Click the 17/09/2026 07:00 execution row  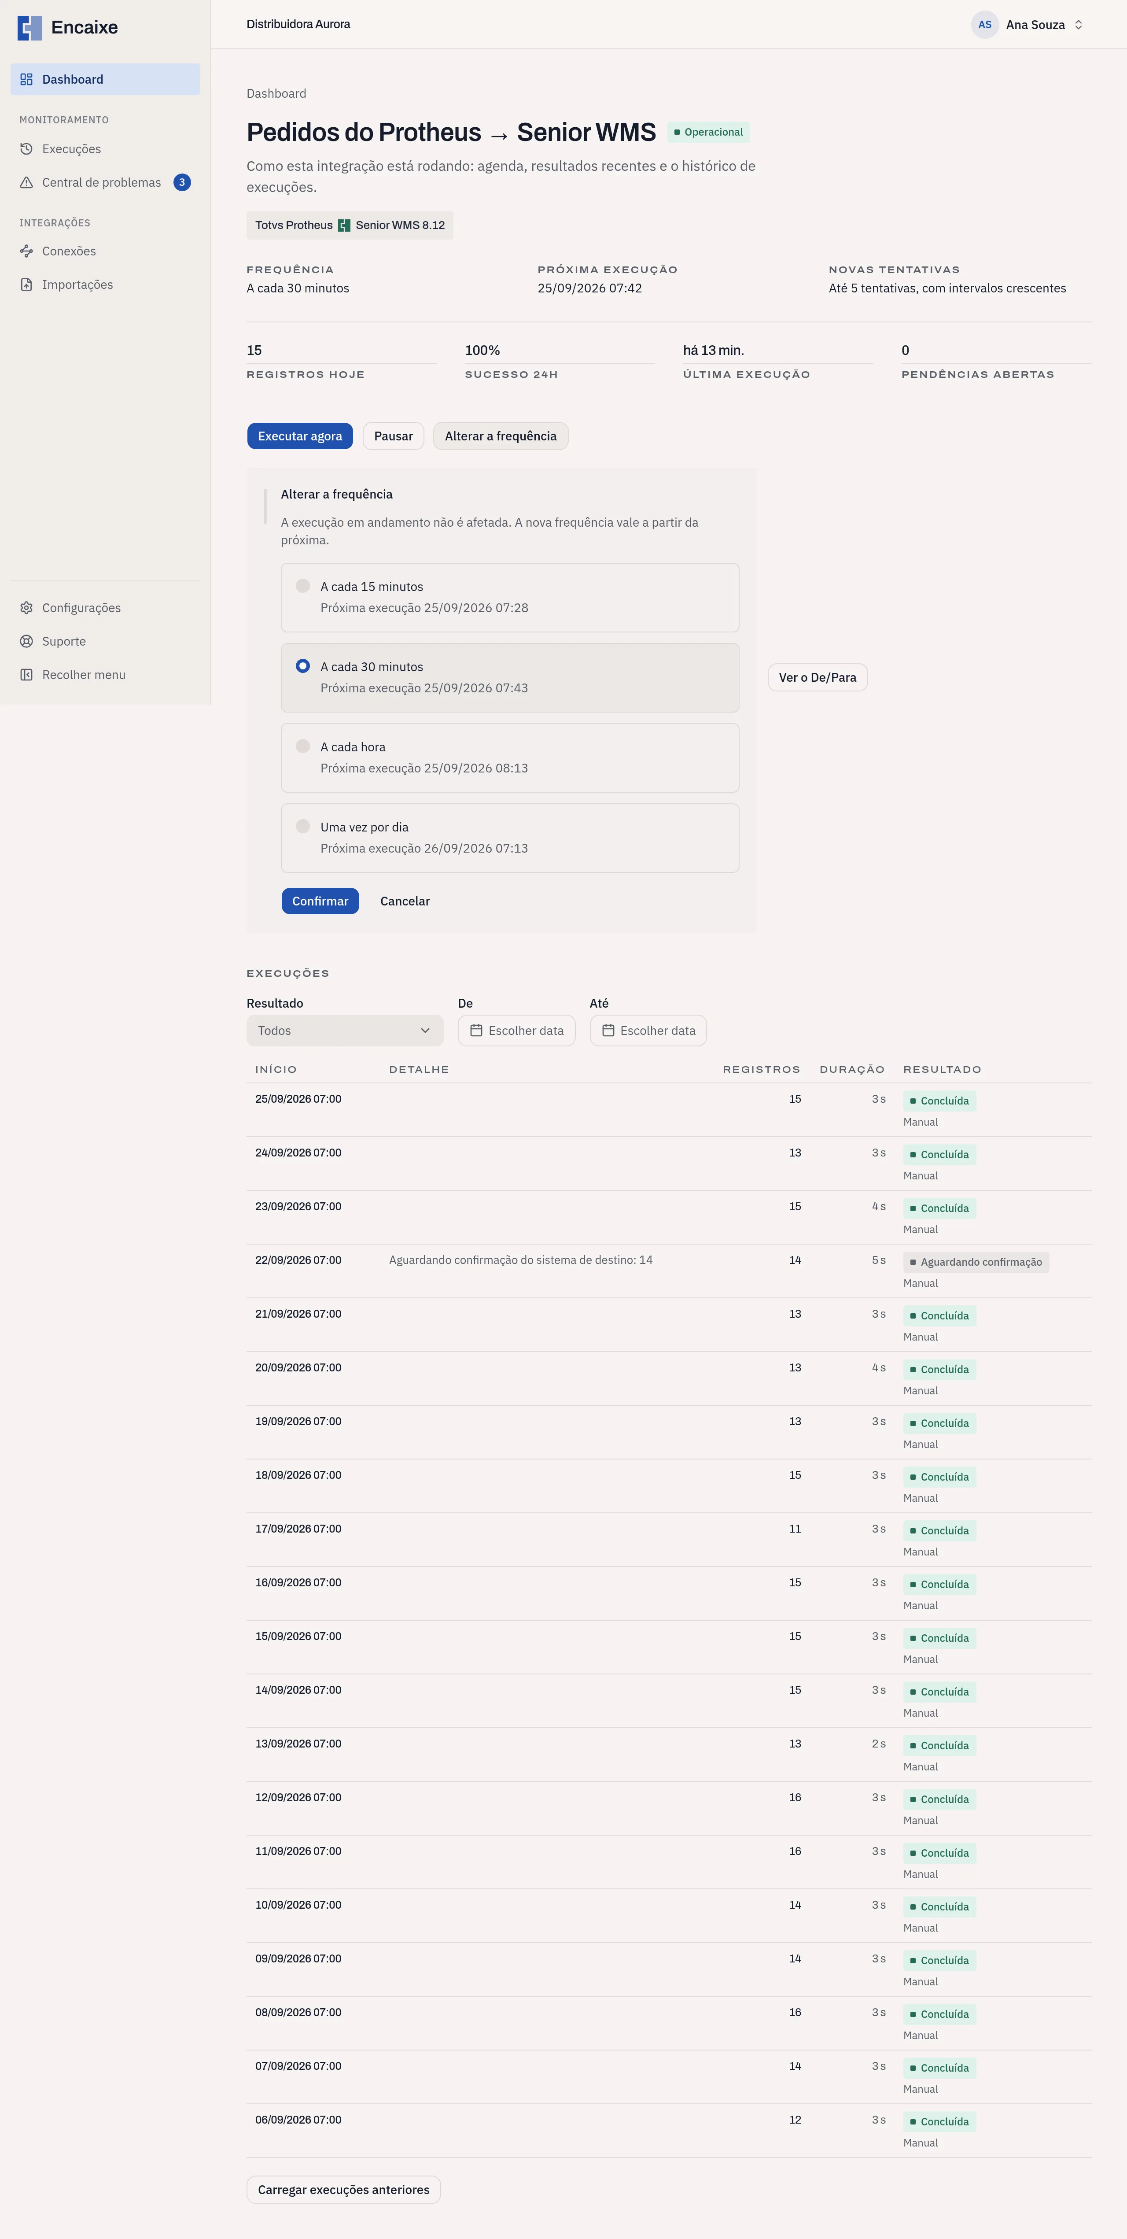tap(669, 1540)
